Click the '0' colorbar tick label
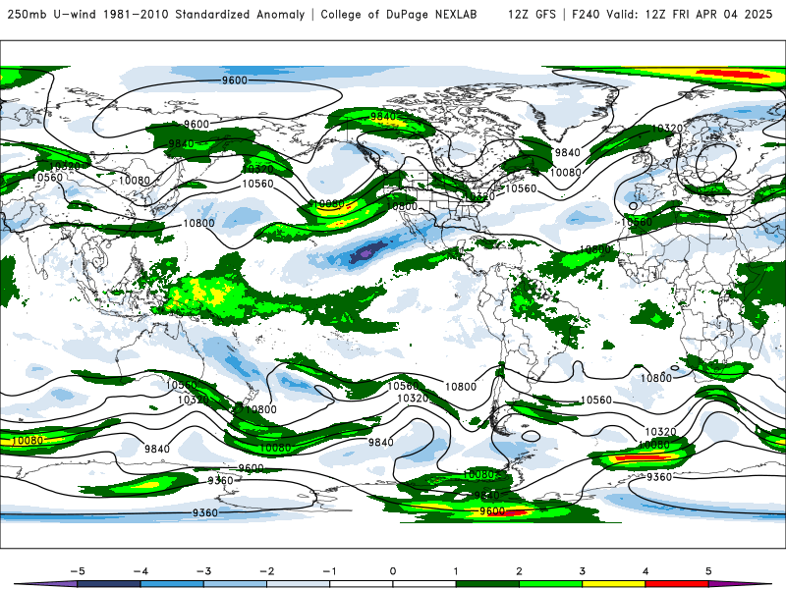 click(x=393, y=571)
